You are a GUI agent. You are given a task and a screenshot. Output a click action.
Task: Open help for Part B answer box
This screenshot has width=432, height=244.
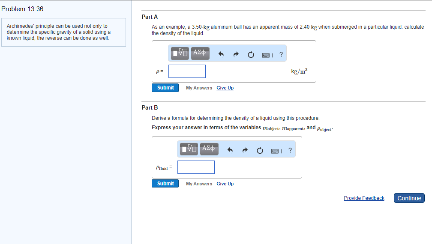290,150
